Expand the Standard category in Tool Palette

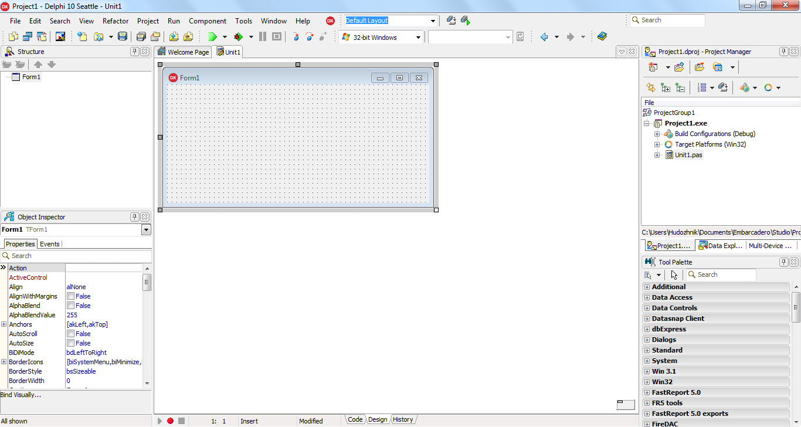pyautogui.click(x=647, y=350)
